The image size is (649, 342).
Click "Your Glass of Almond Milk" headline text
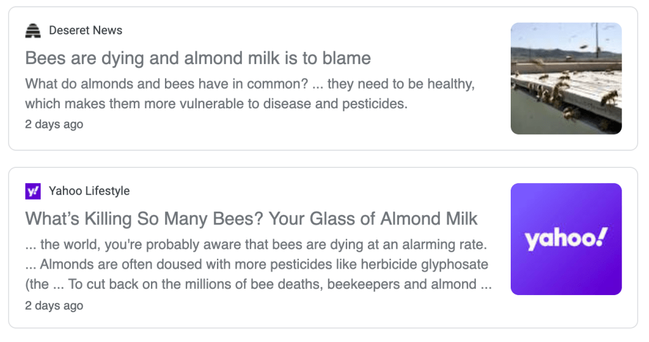[x=373, y=219]
